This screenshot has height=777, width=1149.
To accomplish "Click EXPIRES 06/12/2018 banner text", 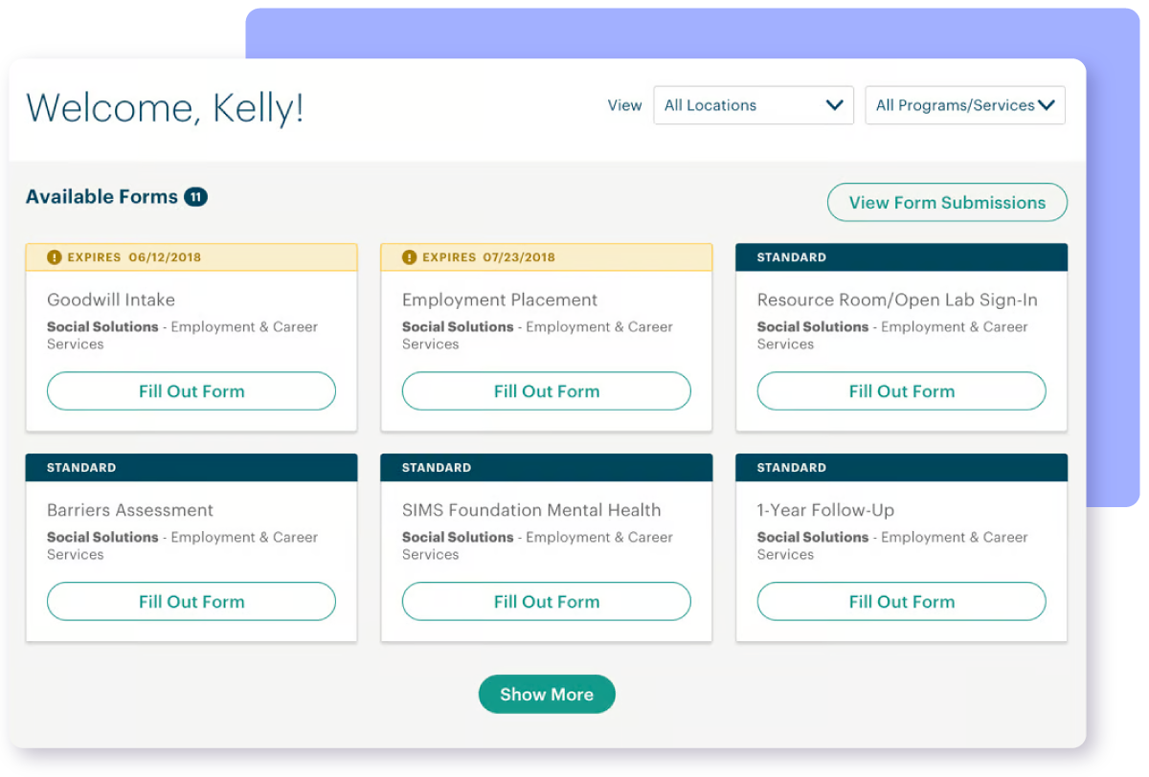I will tap(134, 257).
